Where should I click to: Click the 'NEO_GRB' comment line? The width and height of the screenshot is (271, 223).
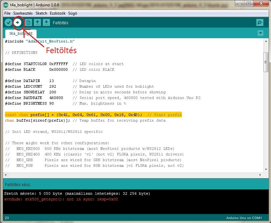coord(93,160)
